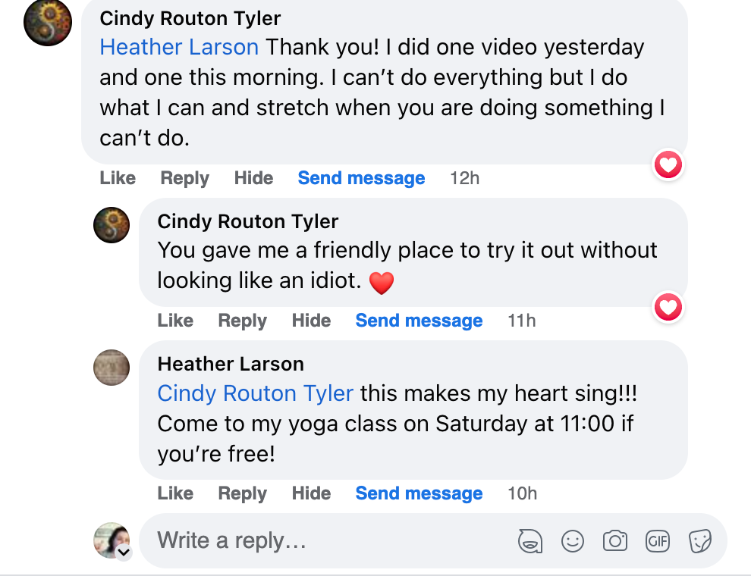Image resolution: width=751 pixels, height=576 pixels.
Task: Open the emoji picker in reply box
Action: (x=573, y=541)
